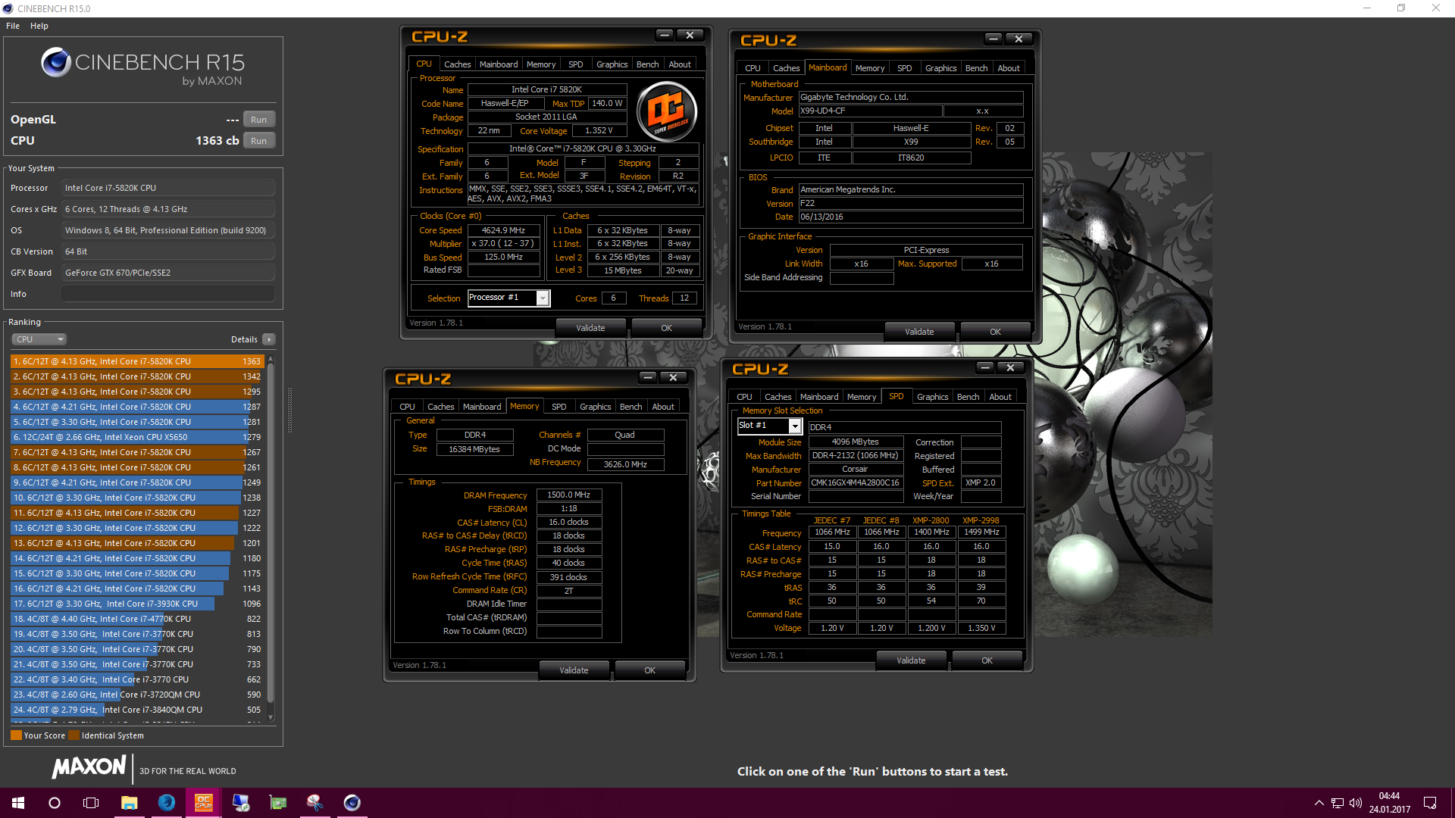The height and width of the screenshot is (818, 1455).
Task: Click the Size value 16384 MBytes
Action: click(x=474, y=449)
